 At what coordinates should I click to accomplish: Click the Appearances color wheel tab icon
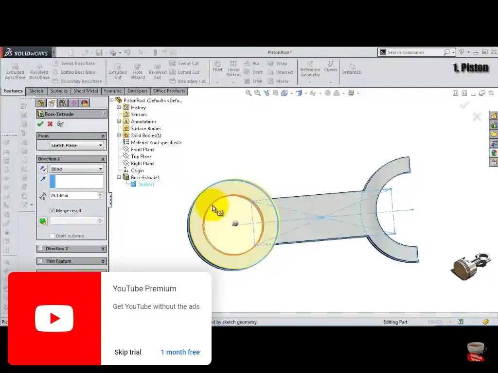[85, 103]
